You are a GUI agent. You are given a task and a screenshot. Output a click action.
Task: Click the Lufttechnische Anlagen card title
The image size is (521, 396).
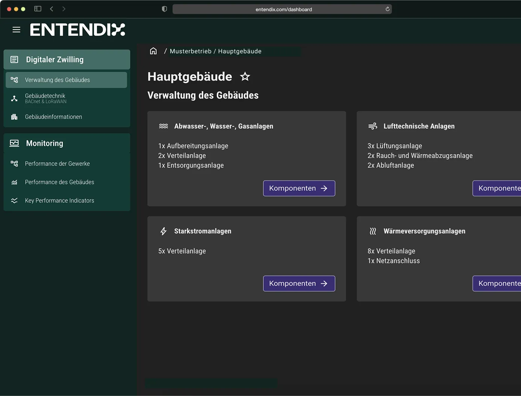[x=419, y=126]
